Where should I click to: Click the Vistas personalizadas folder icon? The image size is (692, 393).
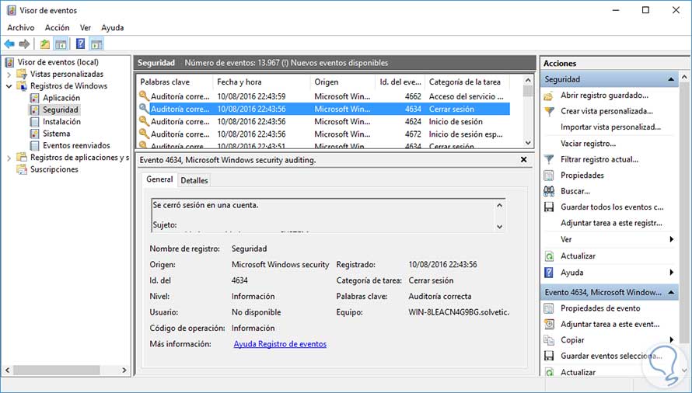click(22, 74)
